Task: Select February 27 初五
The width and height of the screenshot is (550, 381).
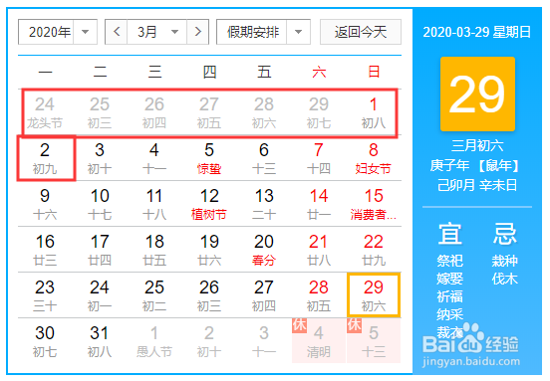Action: tap(209, 112)
